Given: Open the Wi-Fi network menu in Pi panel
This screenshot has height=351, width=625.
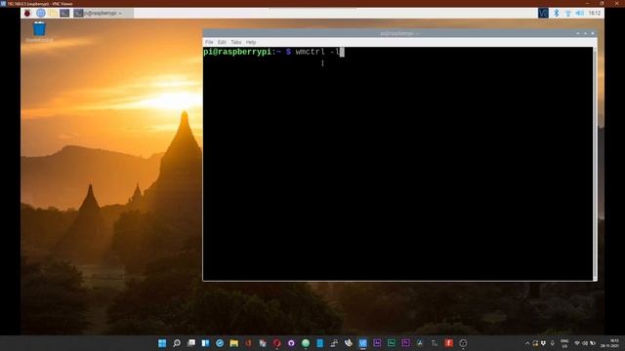Looking at the screenshot, I should [568, 13].
